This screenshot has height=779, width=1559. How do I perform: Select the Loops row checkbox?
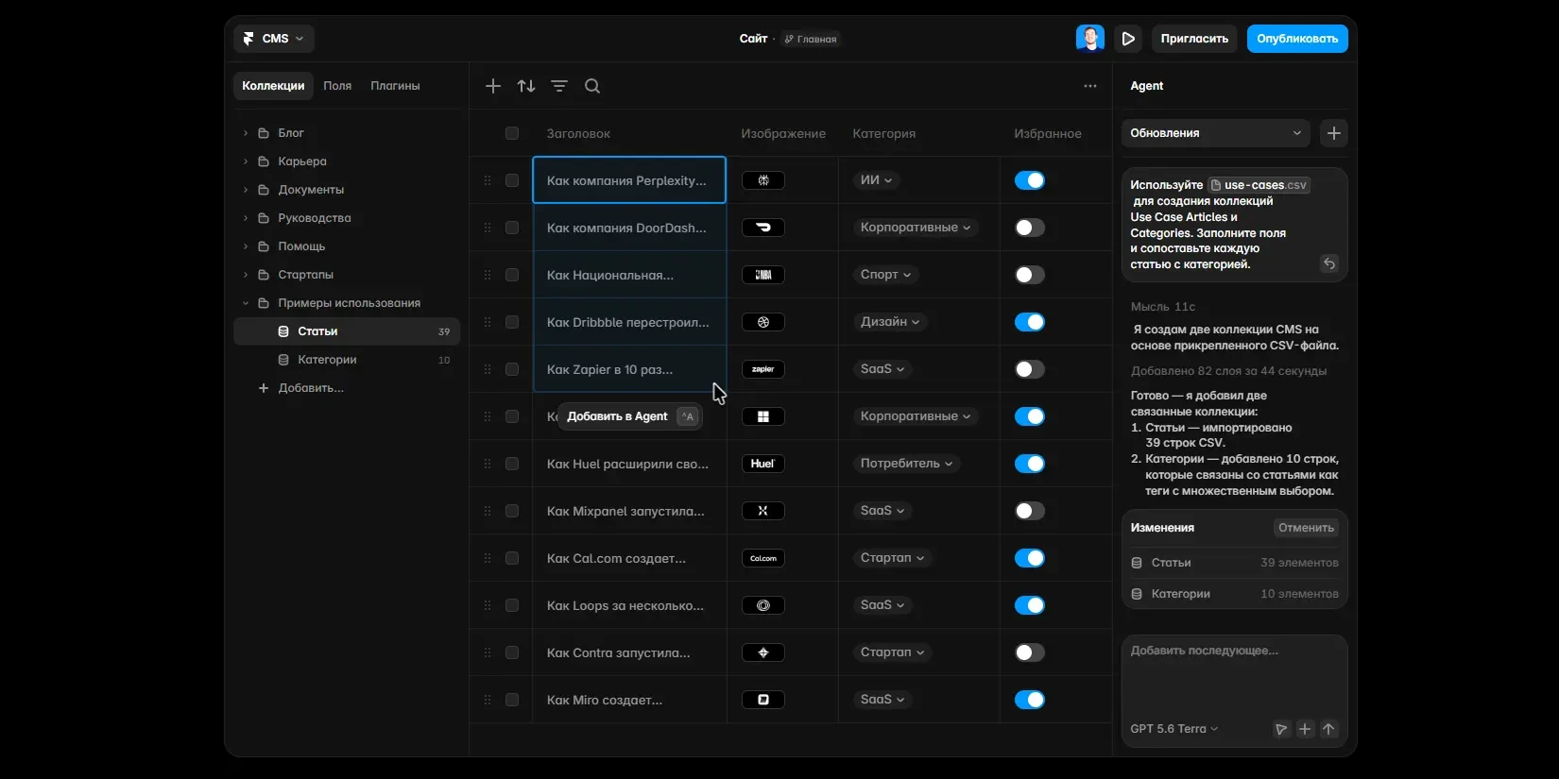point(512,605)
